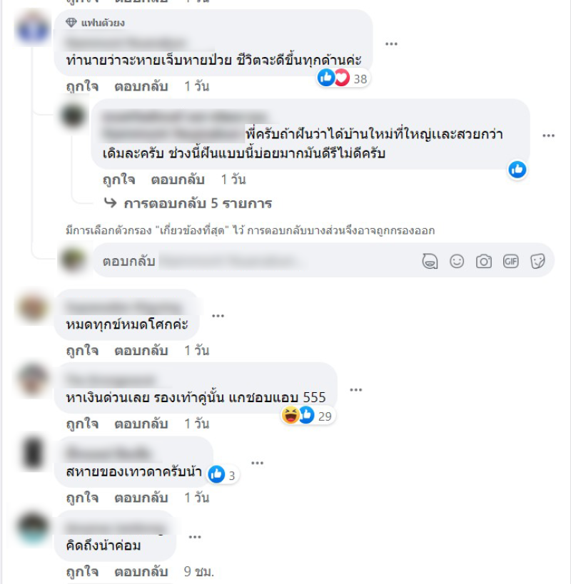Like the สหายของเทวดาครับน้า comment
Image resolution: width=571 pixels, height=584 pixels.
[82, 498]
